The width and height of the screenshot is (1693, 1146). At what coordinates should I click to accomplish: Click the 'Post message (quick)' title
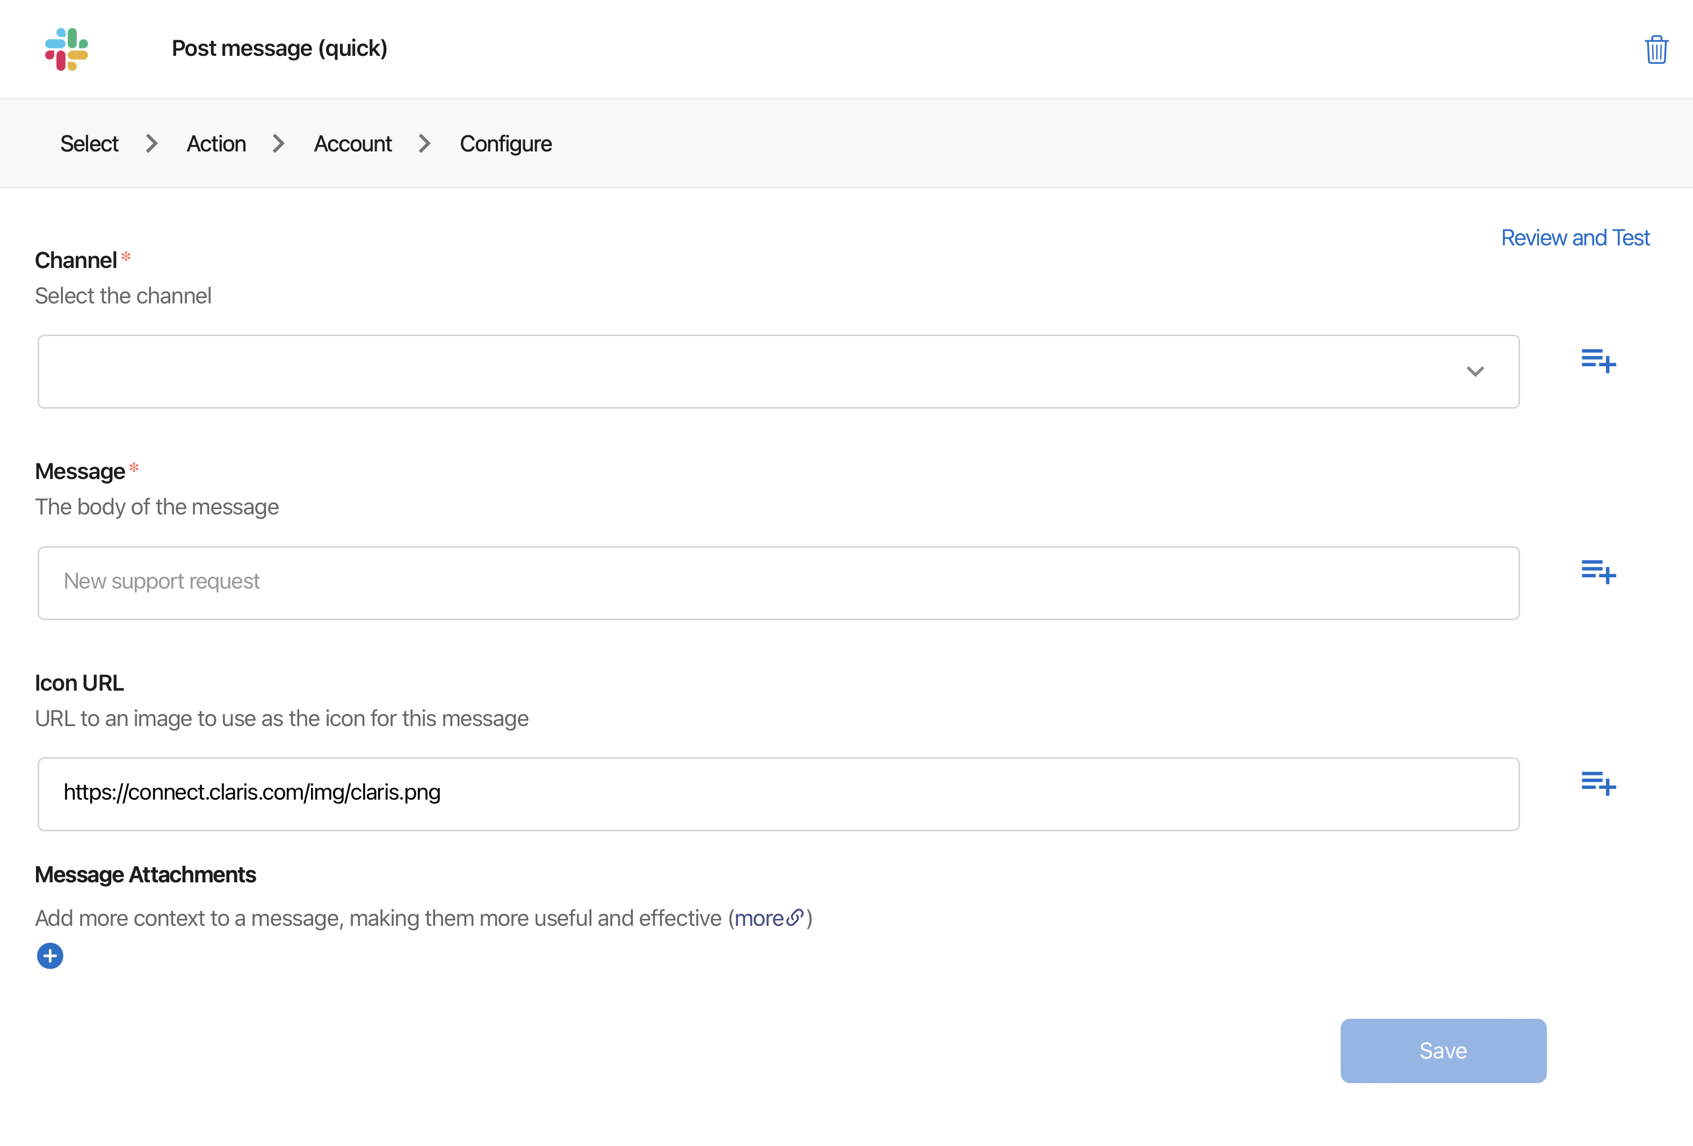[x=280, y=48]
